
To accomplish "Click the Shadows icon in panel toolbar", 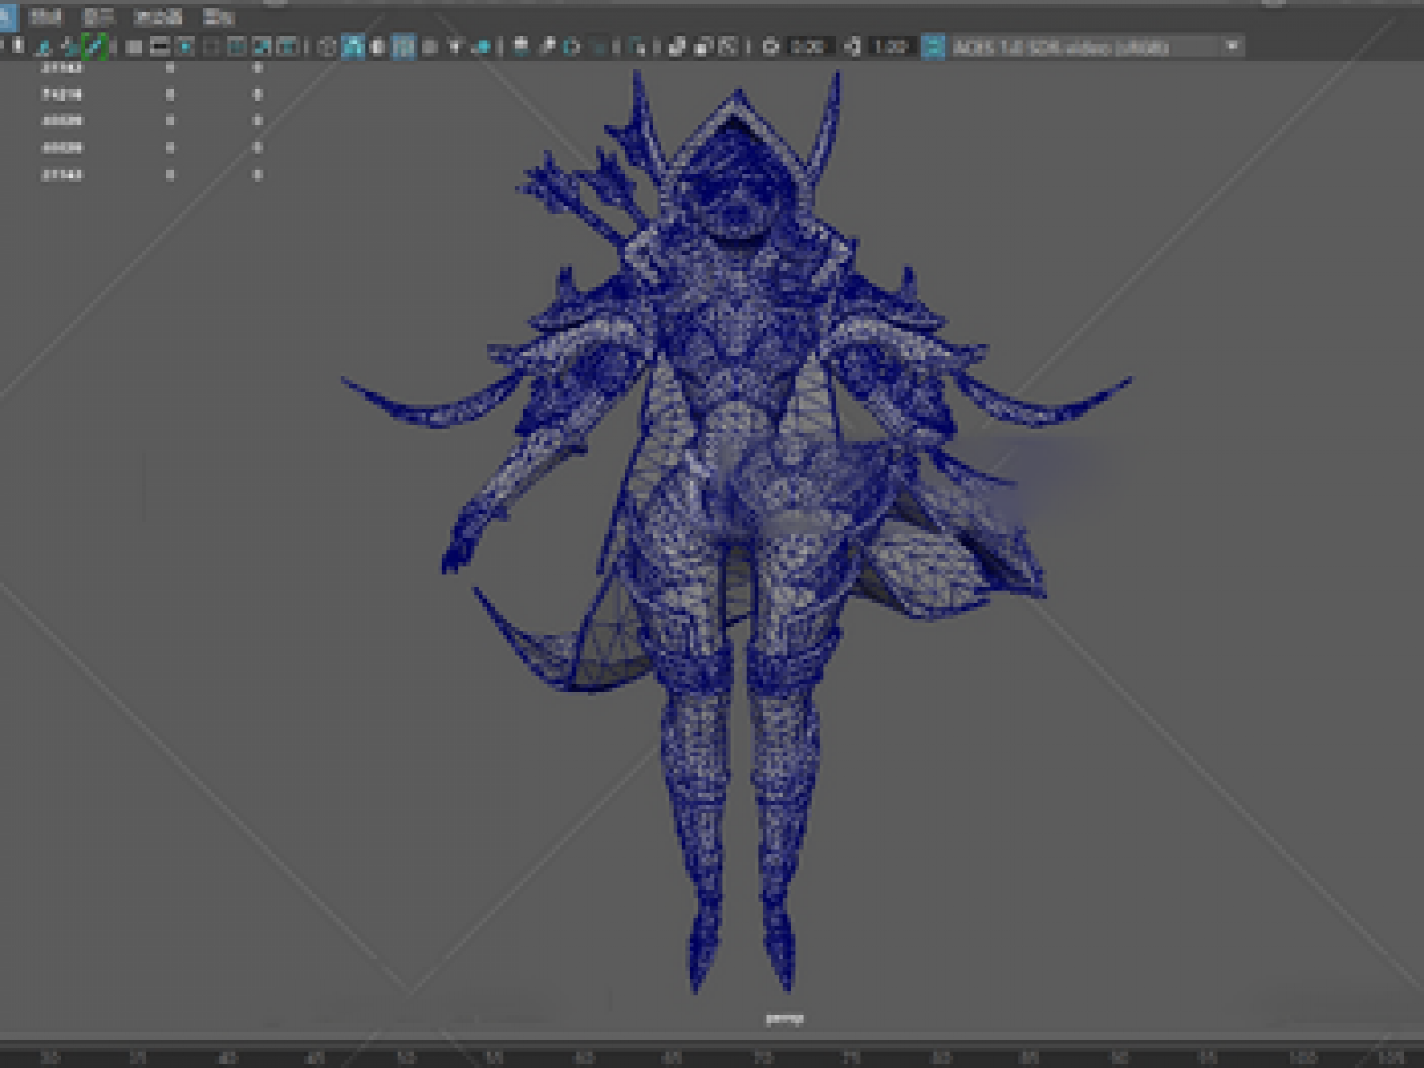I will pos(481,46).
